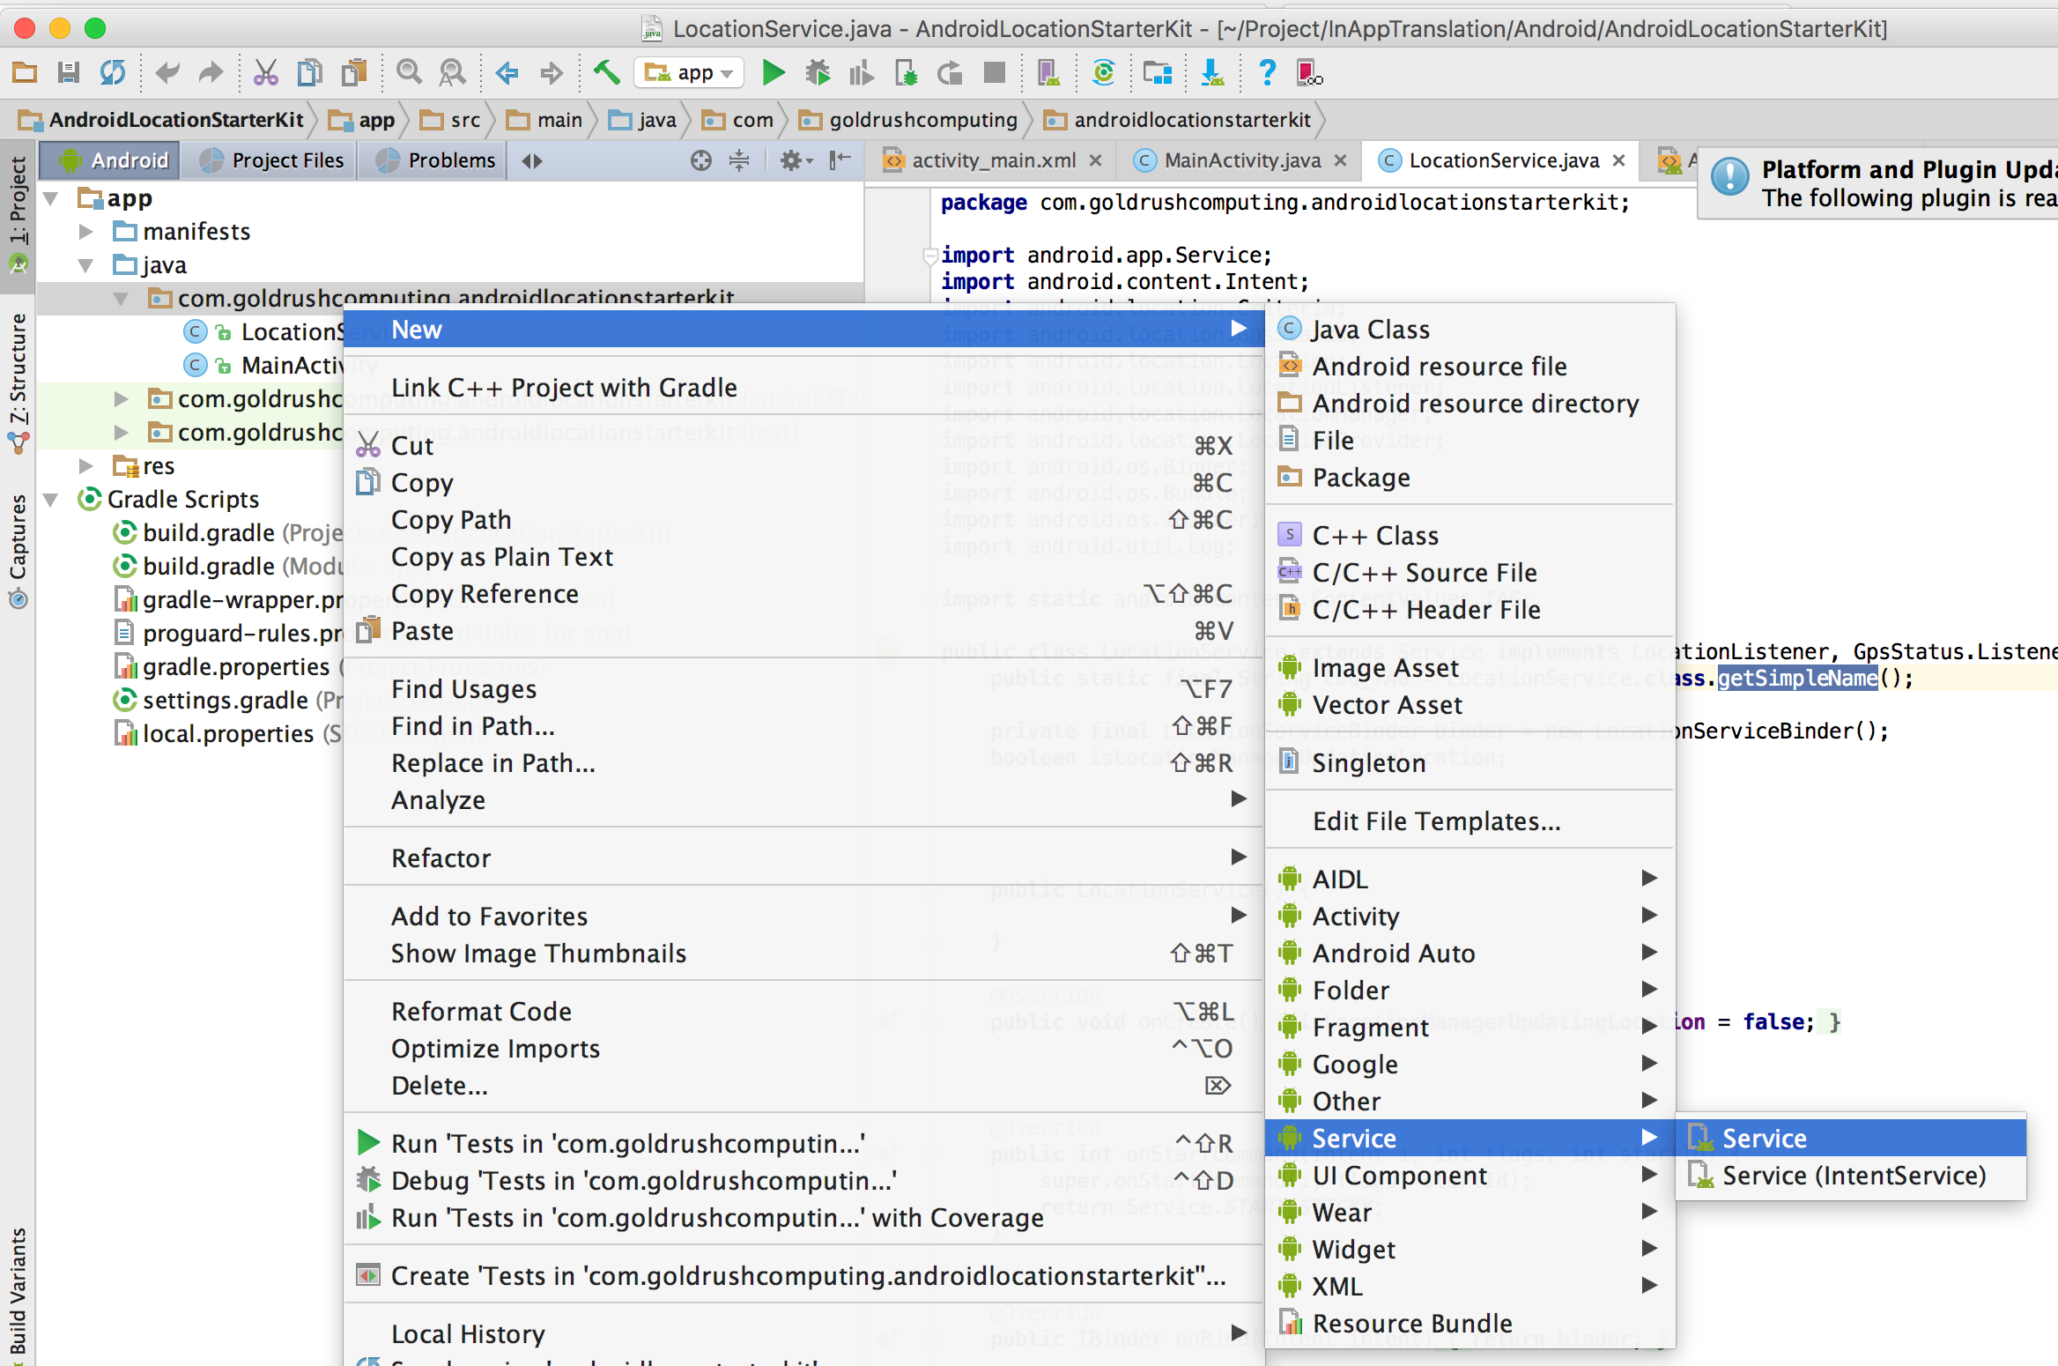Switch to the Project Files view tab
2058x1366 pixels.
point(271,160)
